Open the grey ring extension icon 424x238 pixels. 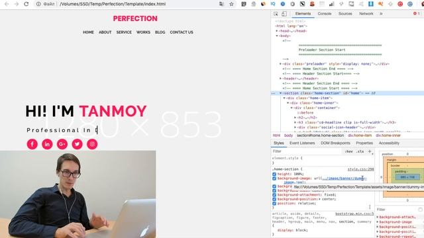point(292,4)
